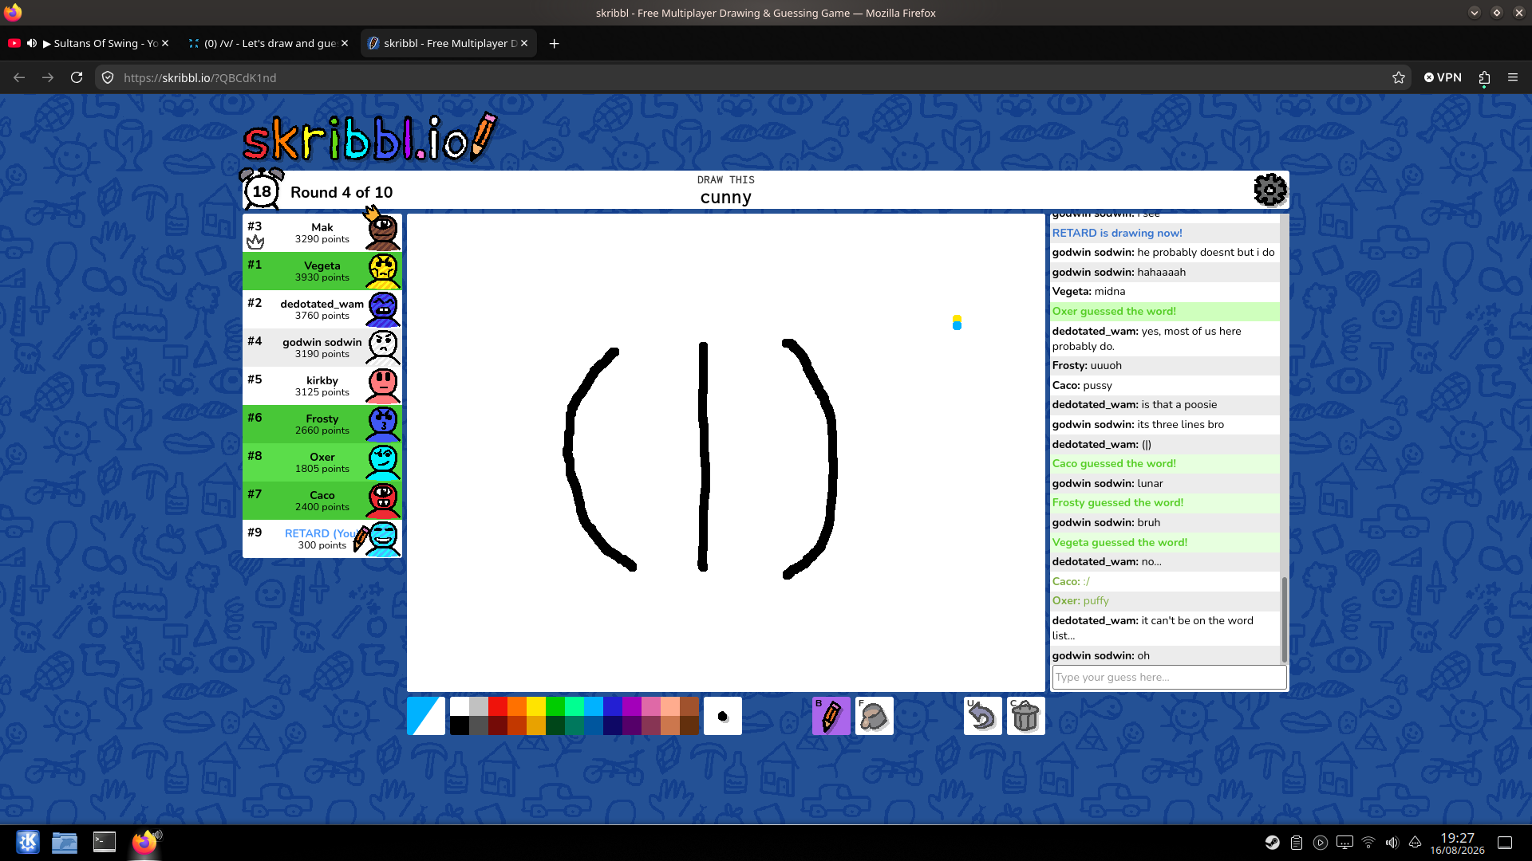Click Oxer's cyan avatar

point(383,462)
